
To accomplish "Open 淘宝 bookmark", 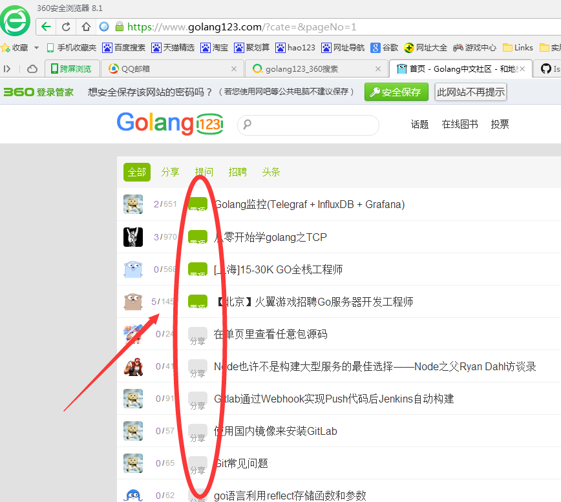I will [x=215, y=48].
